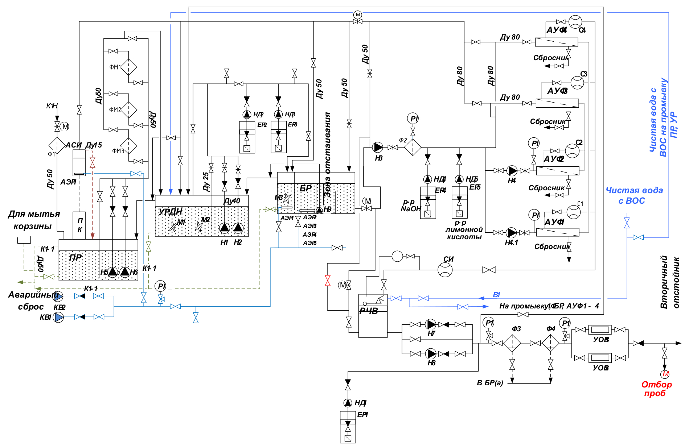This screenshot has height=448, width=689.
Task: Select the СИ flow meter circle
Action: click(445, 270)
